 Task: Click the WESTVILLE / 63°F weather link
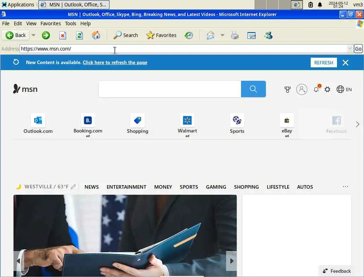[47, 187]
